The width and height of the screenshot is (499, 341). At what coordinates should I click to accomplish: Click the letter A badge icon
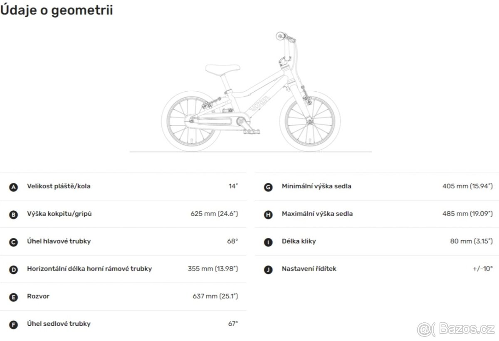click(14, 187)
